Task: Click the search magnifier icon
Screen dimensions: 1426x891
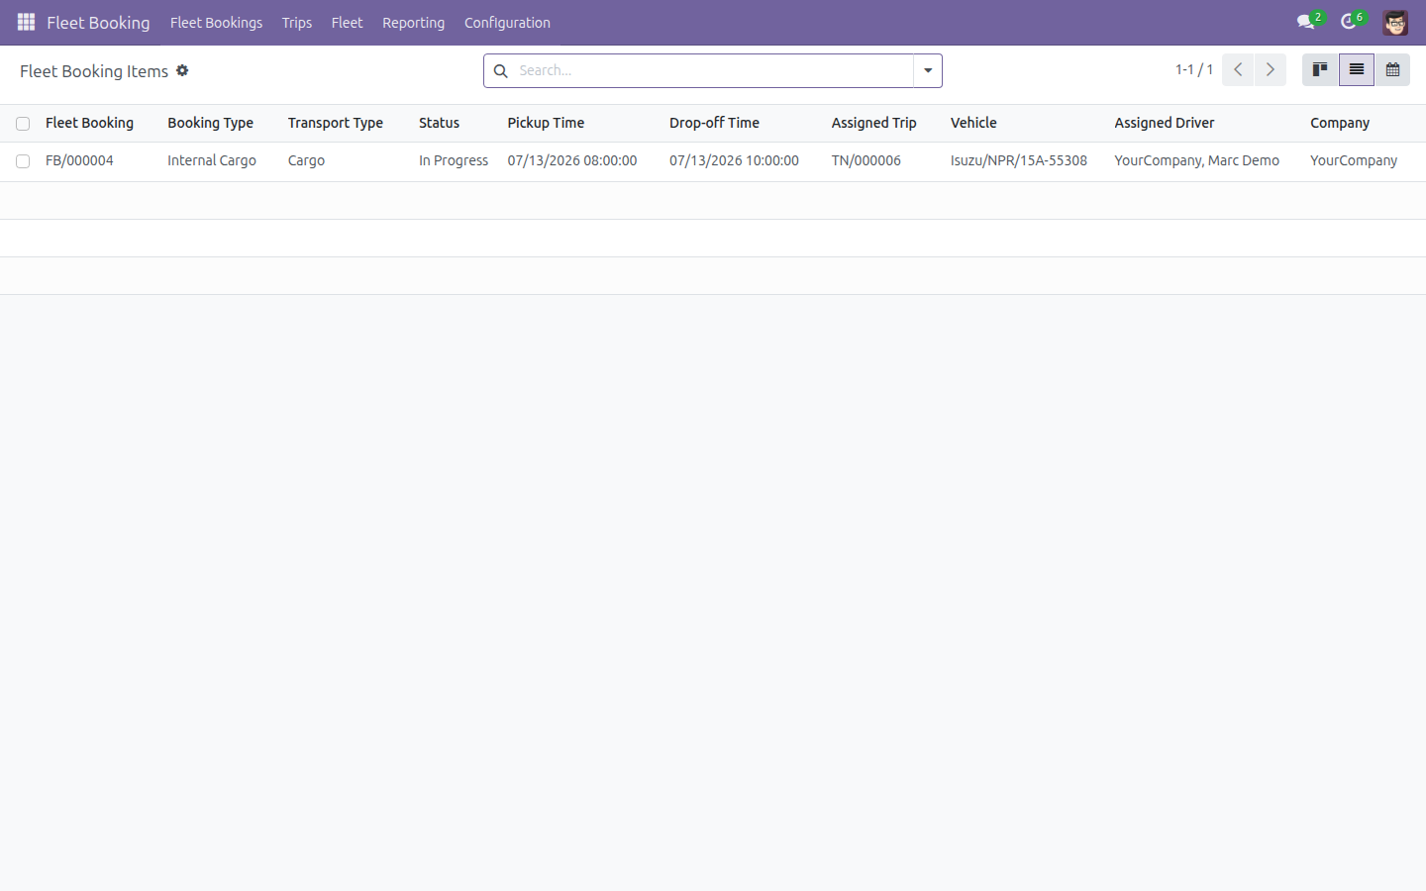Action: tap(501, 70)
